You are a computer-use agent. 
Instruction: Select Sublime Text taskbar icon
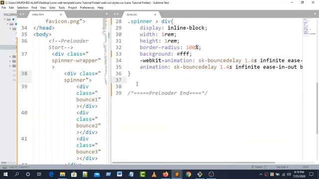click(x=177, y=174)
